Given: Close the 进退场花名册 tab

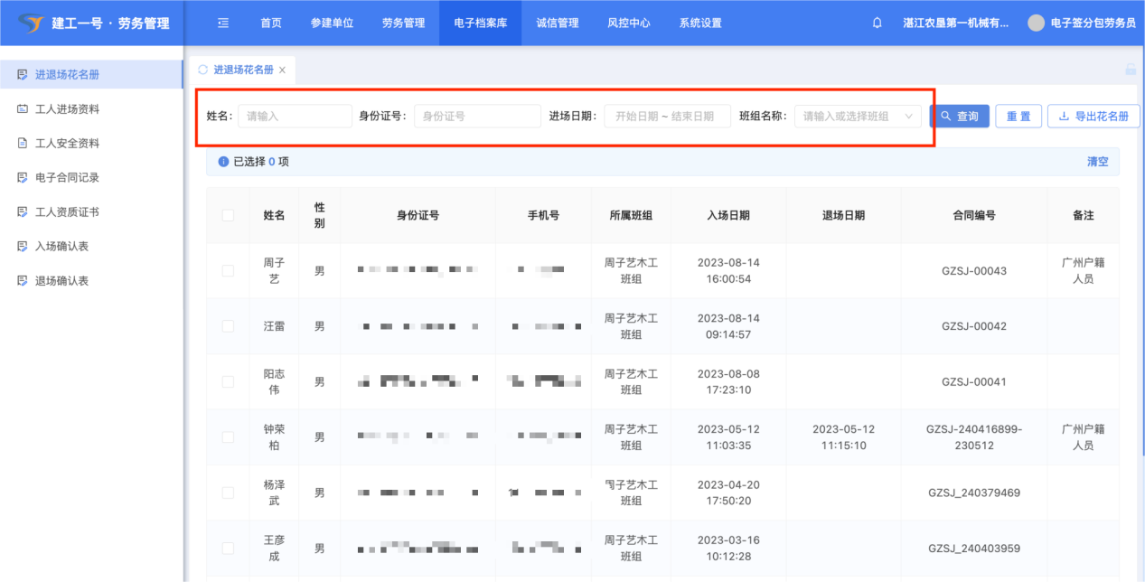Looking at the screenshot, I should point(282,70).
